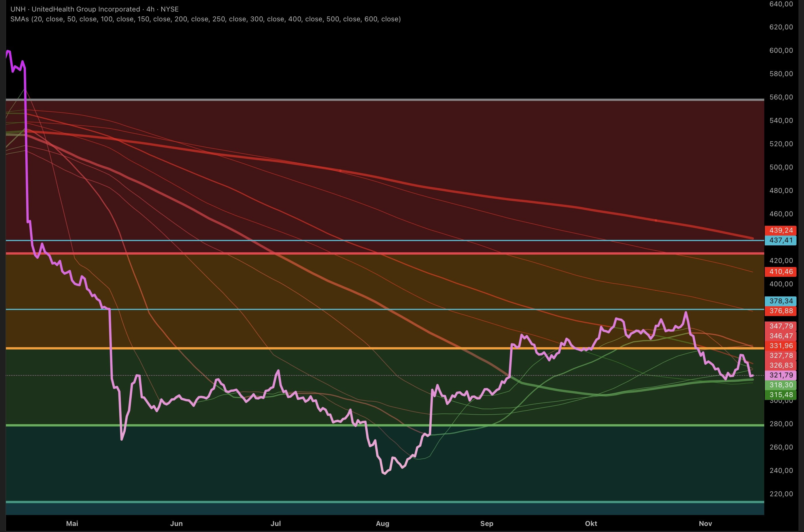This screenshot has height=532, width=804.
Task: Click the 315,48 dark green price label
Action: (x=781, y=395)
